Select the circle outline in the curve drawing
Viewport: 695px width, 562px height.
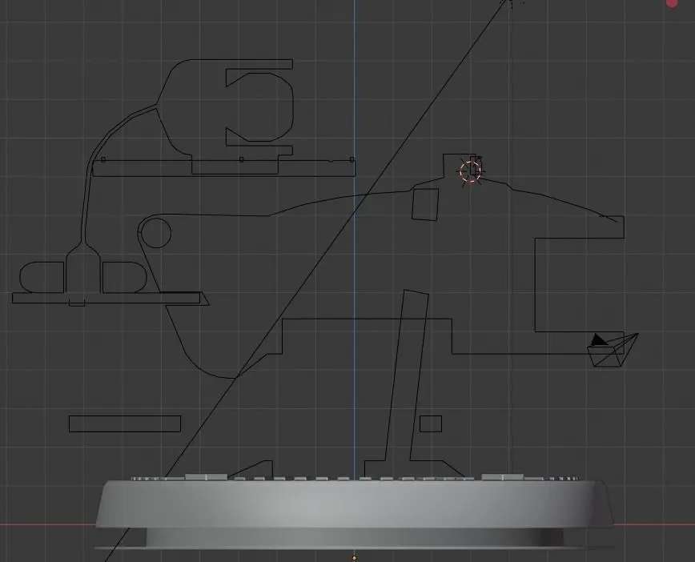(x=155, y=233)
